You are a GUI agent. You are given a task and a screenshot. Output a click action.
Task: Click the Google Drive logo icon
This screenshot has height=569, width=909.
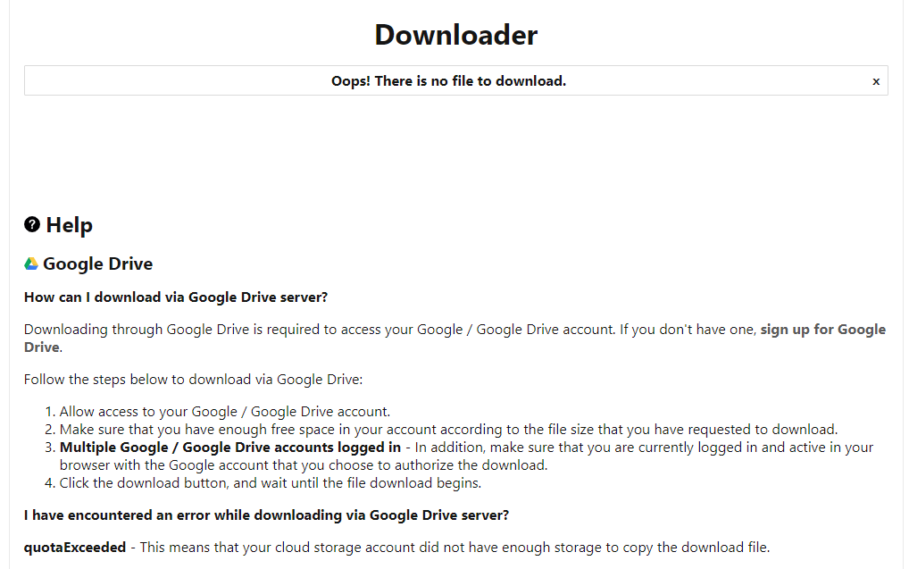(x=31, y=264)
